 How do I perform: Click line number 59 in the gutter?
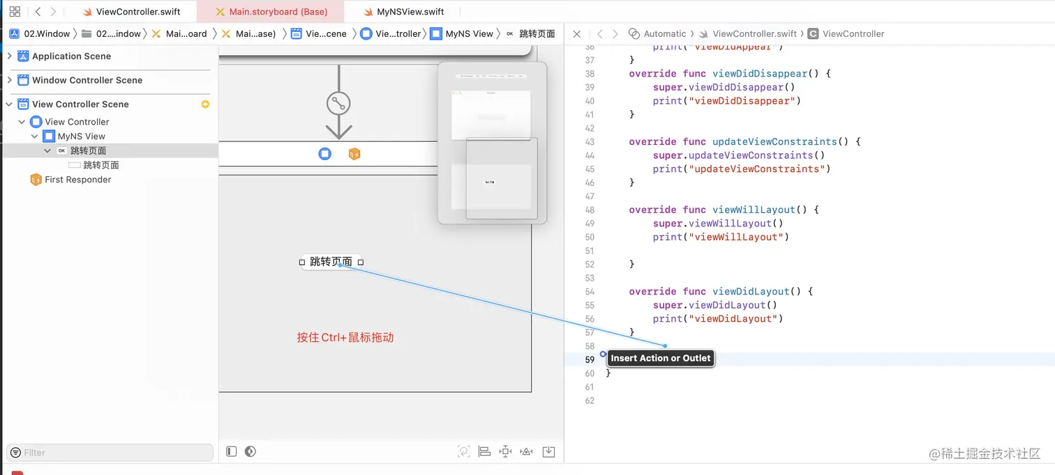tap(590, 359)
